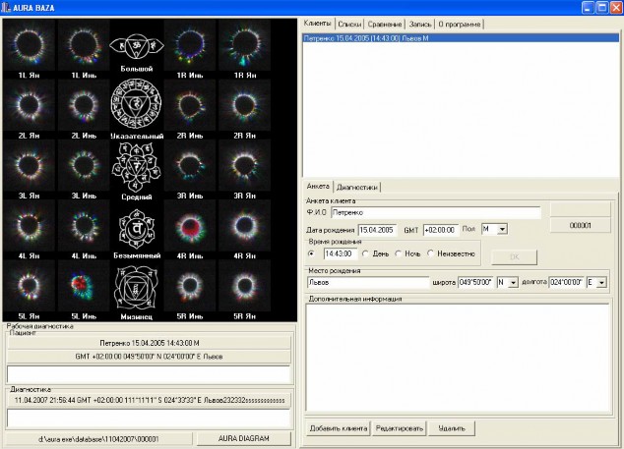The height and width of the screenshot is (449, 624).
Task: Click the patient GMT +02:00:00 Львов bar
Action: pos(149,357)
